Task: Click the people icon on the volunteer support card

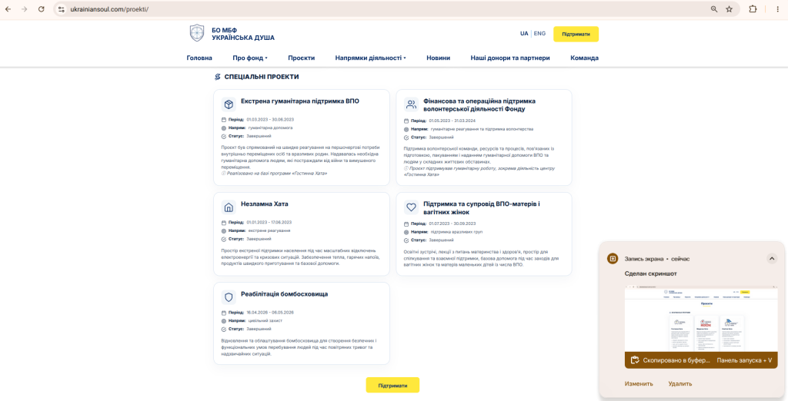Action: click(x=412, y=104)
